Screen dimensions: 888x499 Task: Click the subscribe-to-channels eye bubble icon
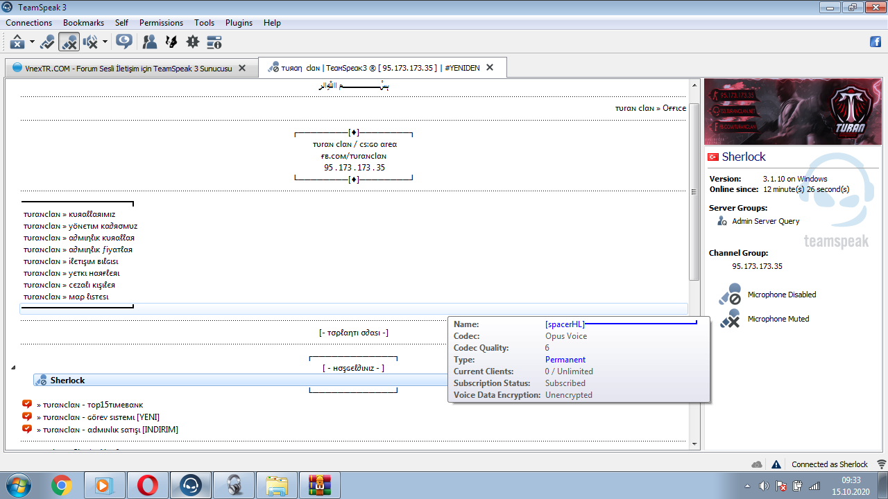tap(124, 42)
